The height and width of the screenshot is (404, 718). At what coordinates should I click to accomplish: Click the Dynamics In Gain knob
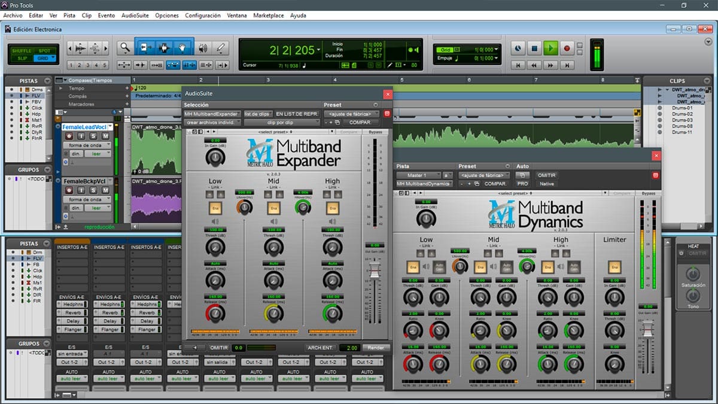(x=425, y=220)
